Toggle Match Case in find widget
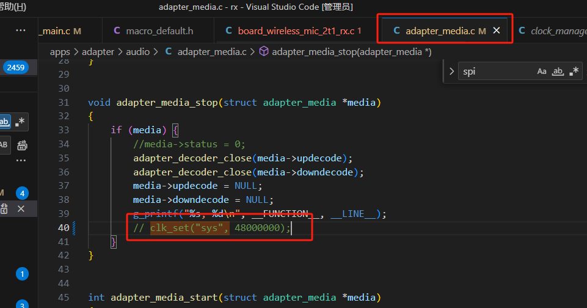The width and height of the screenshot is (587, 308). coord(542,71)
